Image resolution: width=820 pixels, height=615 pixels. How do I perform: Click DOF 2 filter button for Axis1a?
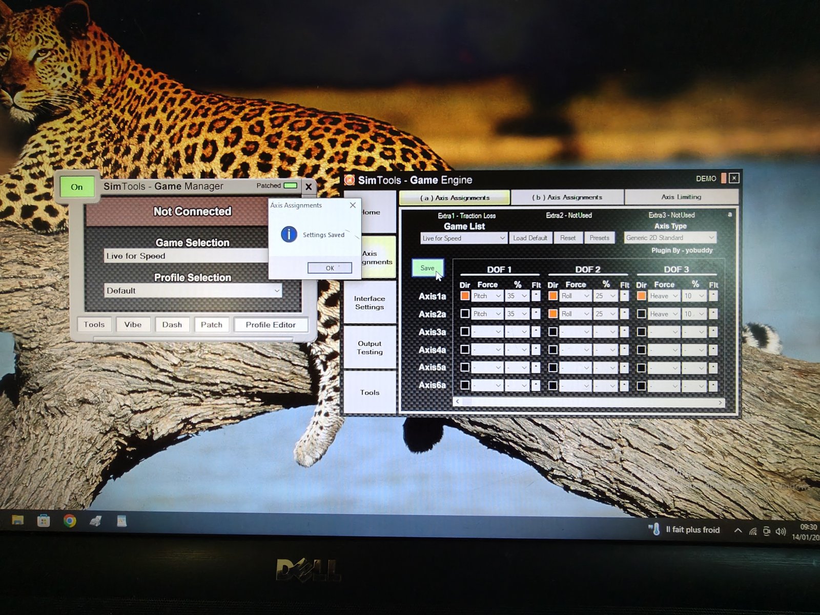[624, 296]
